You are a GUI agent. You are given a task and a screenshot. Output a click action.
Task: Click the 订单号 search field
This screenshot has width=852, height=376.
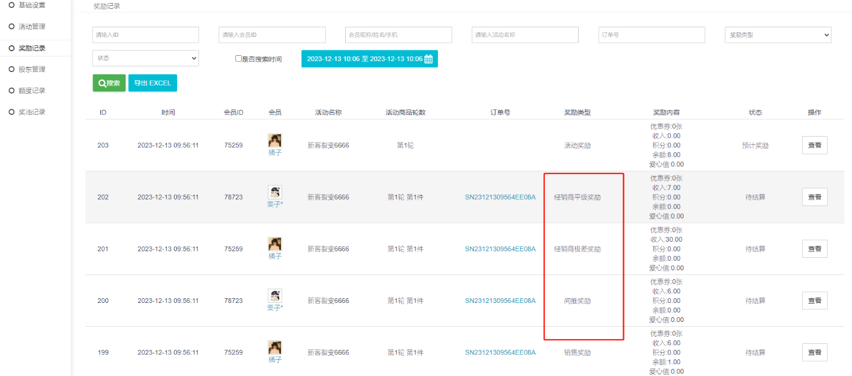pos(651,35)
